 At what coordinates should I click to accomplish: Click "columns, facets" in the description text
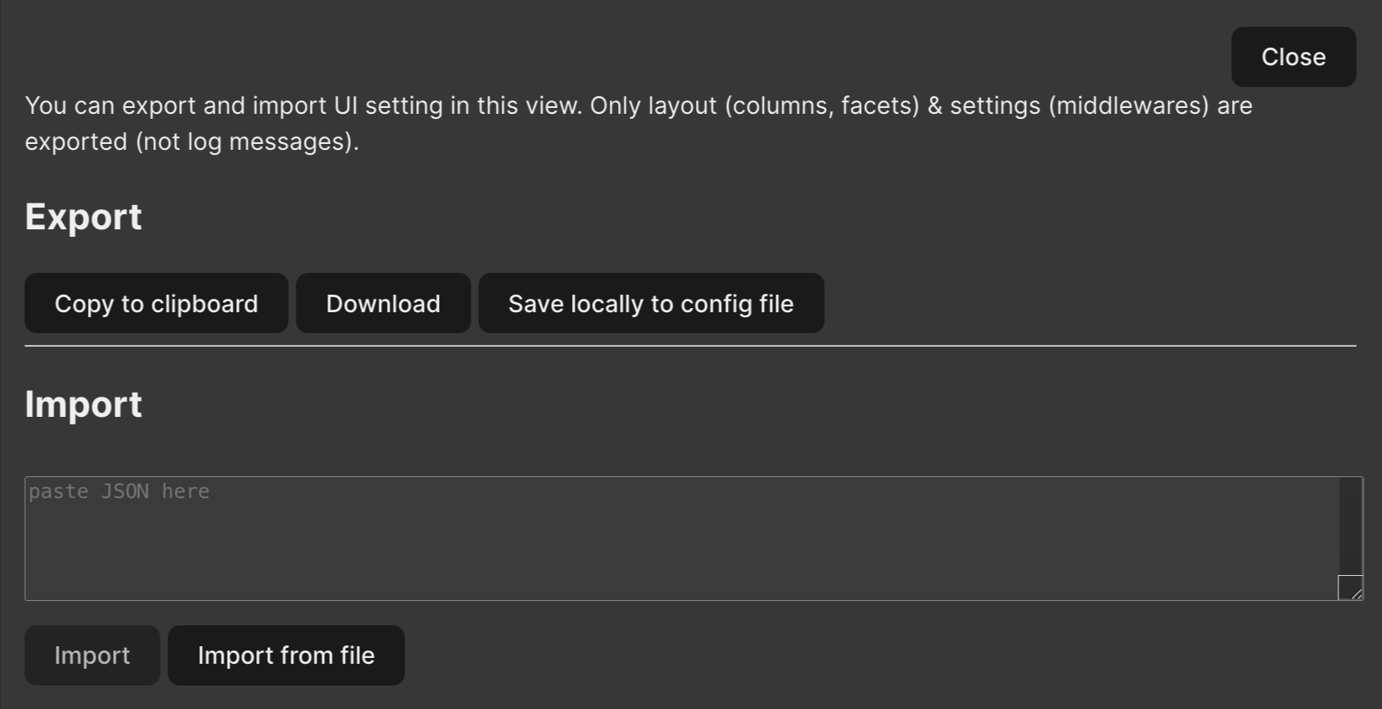click(x=821, y=106)
